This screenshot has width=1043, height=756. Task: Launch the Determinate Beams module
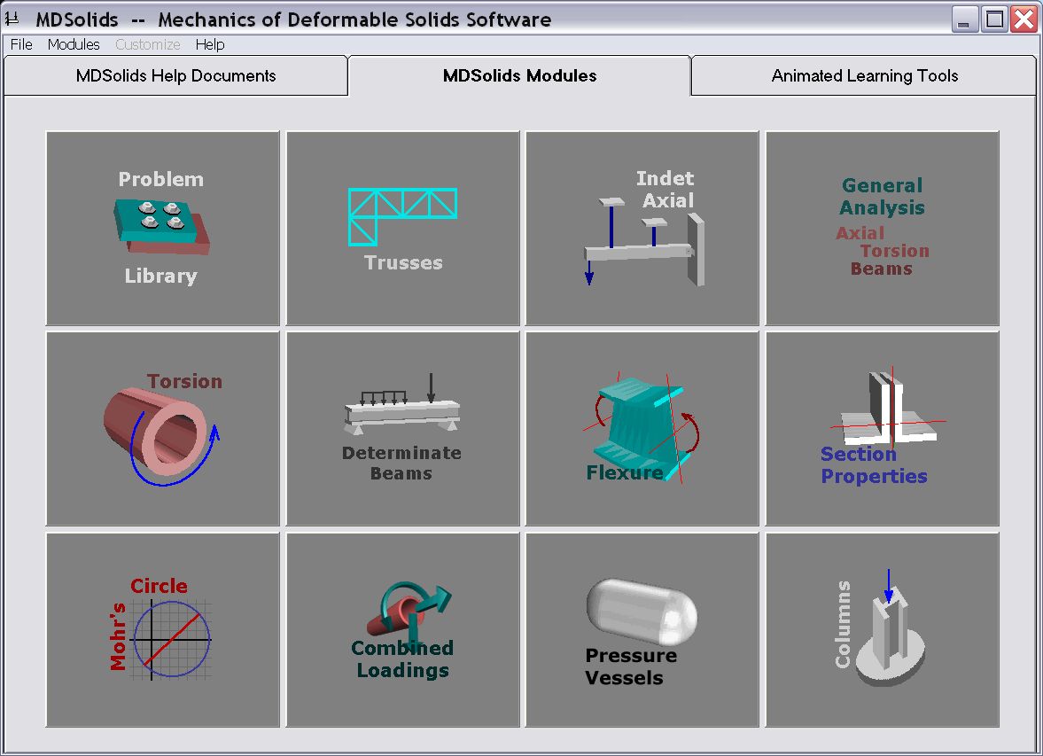(x=403, y=429)
